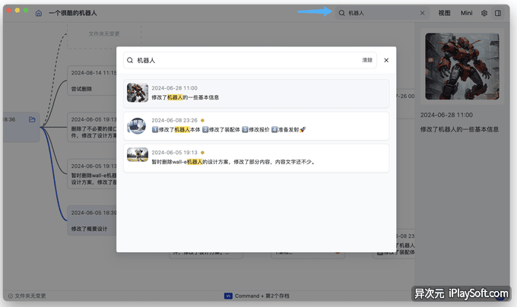This screenshot has height=307, width=517.
Task: Click sidebar description 修改了机器人的一些基本信息
Action: pyautogui.click(x=459, y=129)
